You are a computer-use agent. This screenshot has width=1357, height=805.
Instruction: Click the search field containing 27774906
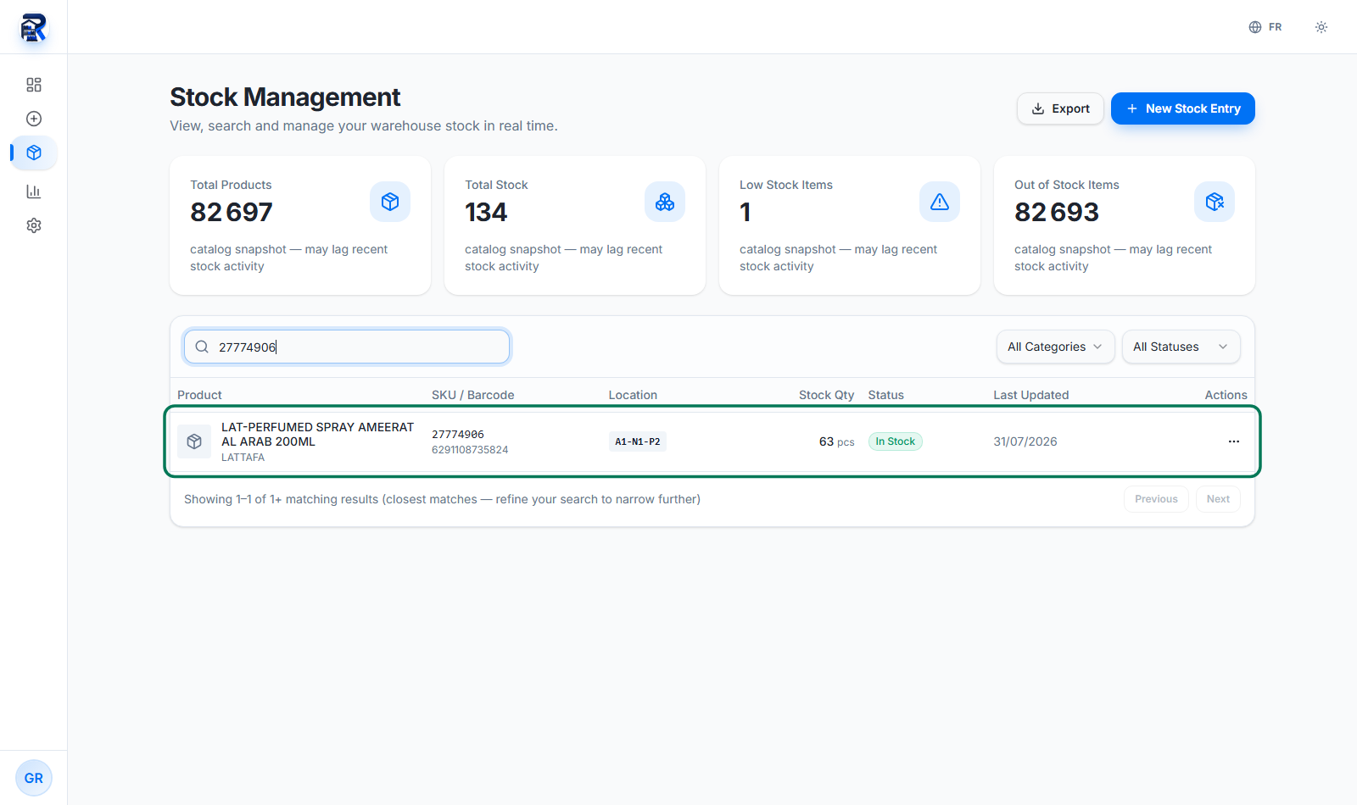pos(347,347)
